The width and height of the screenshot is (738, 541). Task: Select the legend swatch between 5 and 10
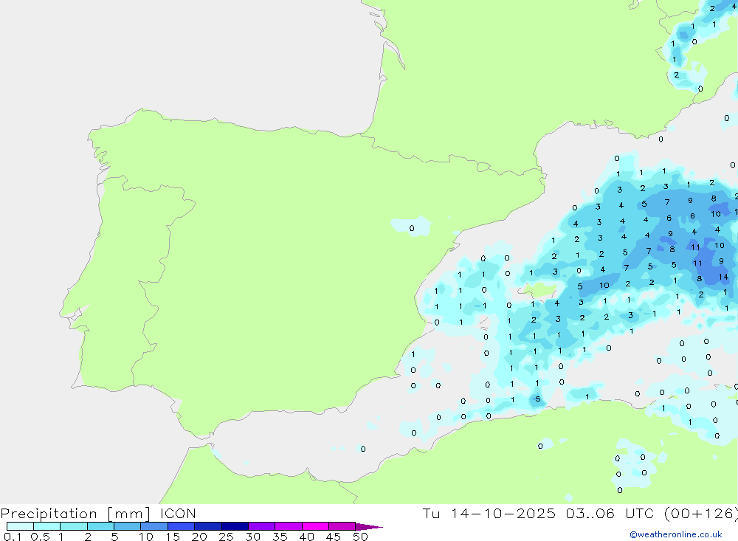[128, 526]
